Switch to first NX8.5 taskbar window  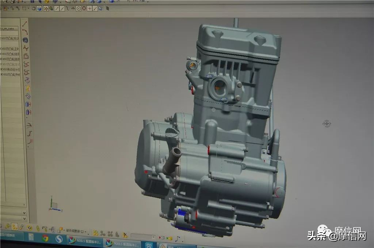85,241
